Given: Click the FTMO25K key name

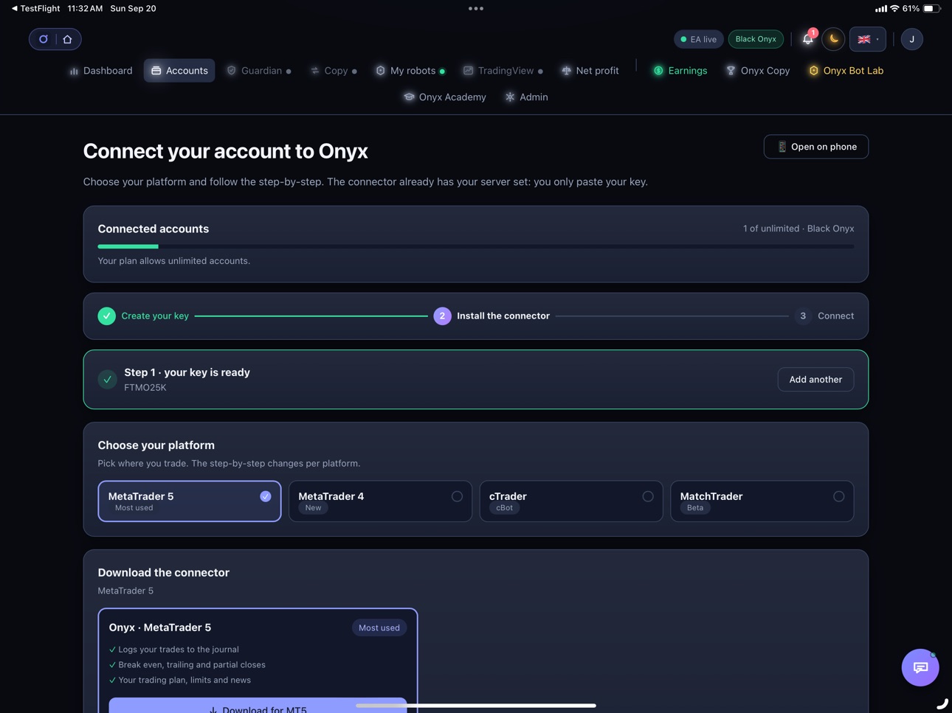Looking at the screenshot, I should coord(145,388).
